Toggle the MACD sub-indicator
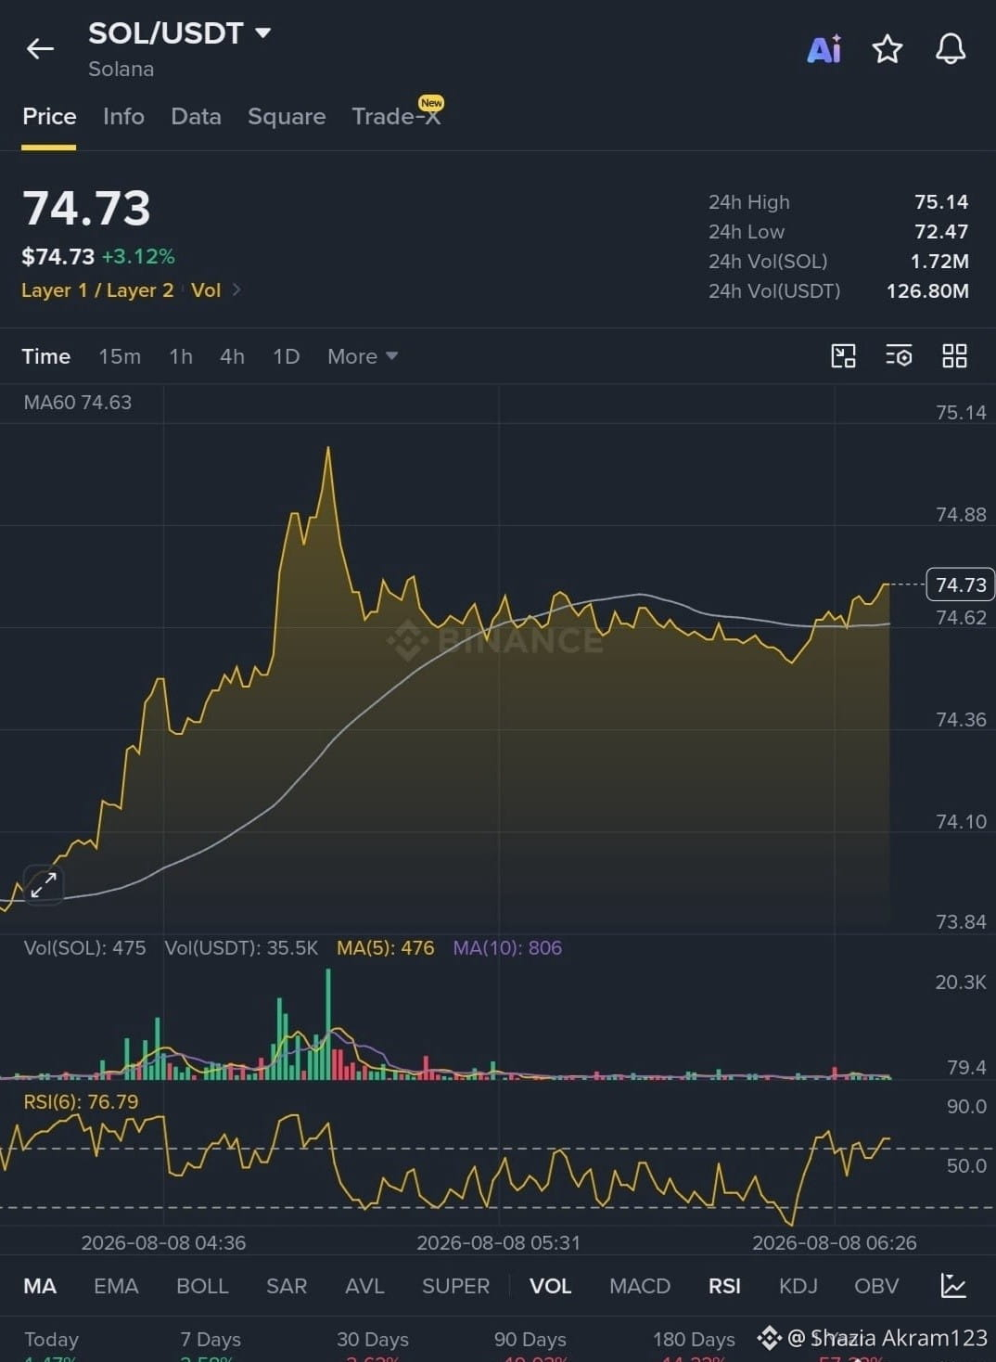 pyautogui.click(x=640, y=1286)
